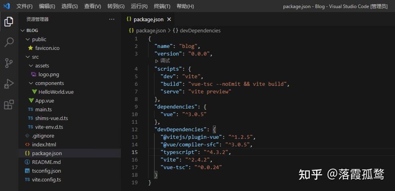Open the Search view in activity bar

pyautogui.click(x=9, y=42)
